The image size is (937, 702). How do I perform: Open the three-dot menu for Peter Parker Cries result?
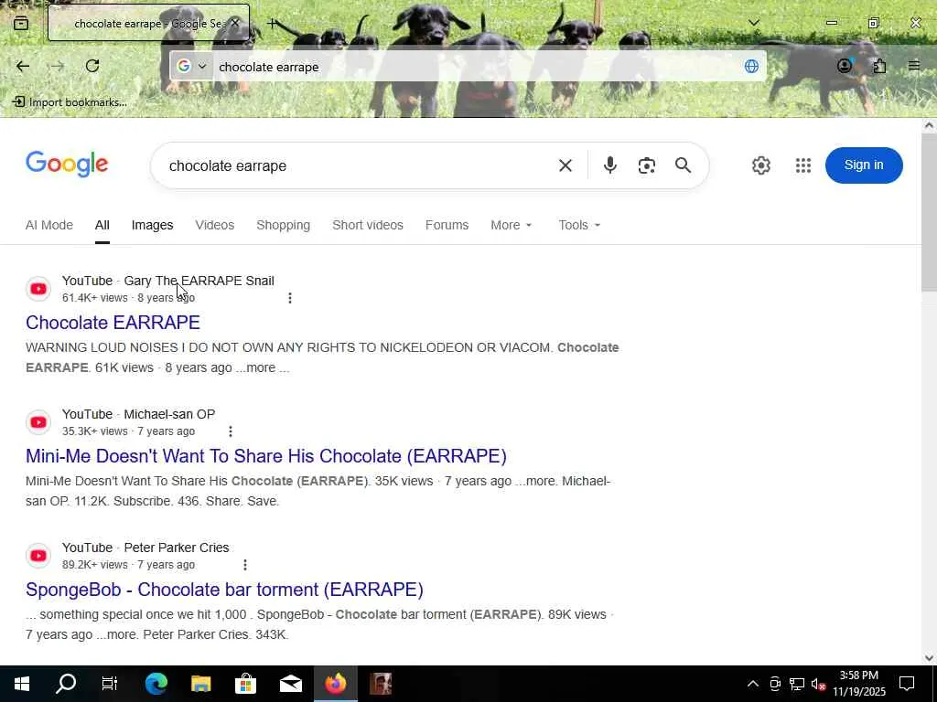(244, 565)
